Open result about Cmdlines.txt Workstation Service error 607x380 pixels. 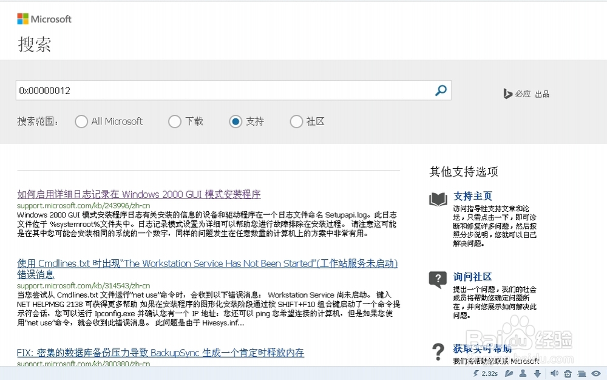(208, 268)
